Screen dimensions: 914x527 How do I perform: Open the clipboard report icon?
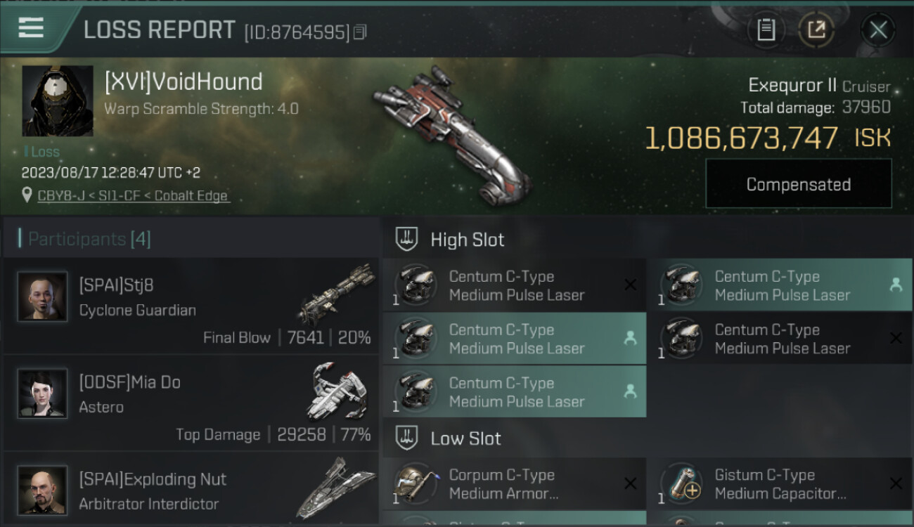point(766,30)
